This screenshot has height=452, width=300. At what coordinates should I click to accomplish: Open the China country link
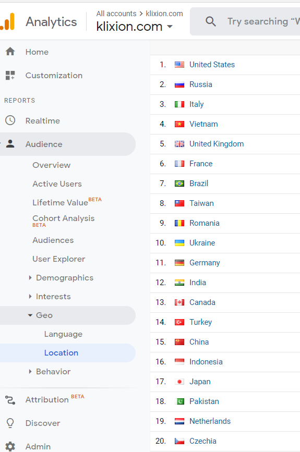point(199,342)
